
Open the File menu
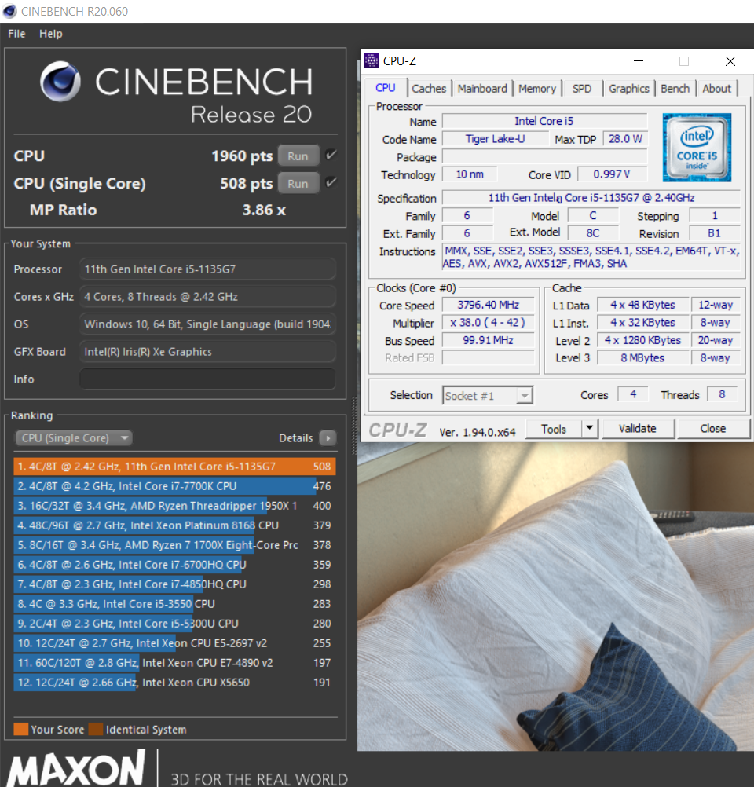(x=16, y=34)
